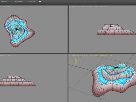Open the Populate ribbon tab

[x=32, y=2]
